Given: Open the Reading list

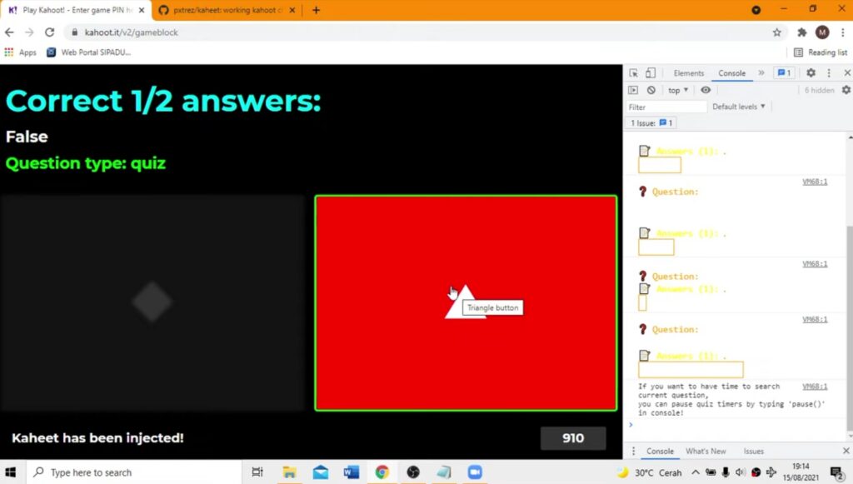Looking at the screenshot, I should tap(821, 52).
